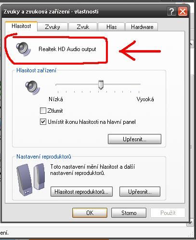Click the volume track near Vysoká
This screenshot has height=240, width=196.
136,84
